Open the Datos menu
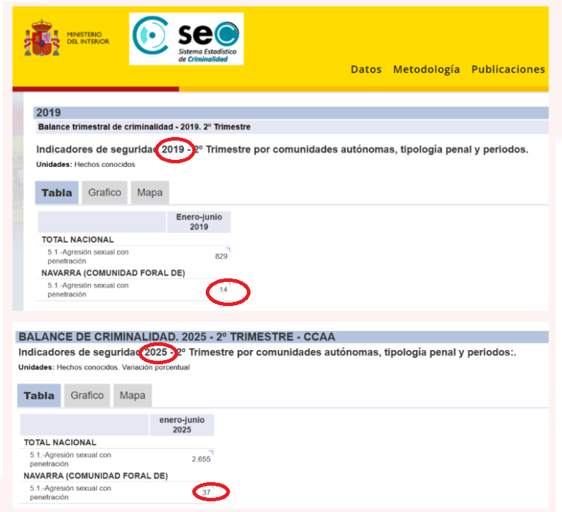This screenshot has width=562, height=512. coord(366,70)
